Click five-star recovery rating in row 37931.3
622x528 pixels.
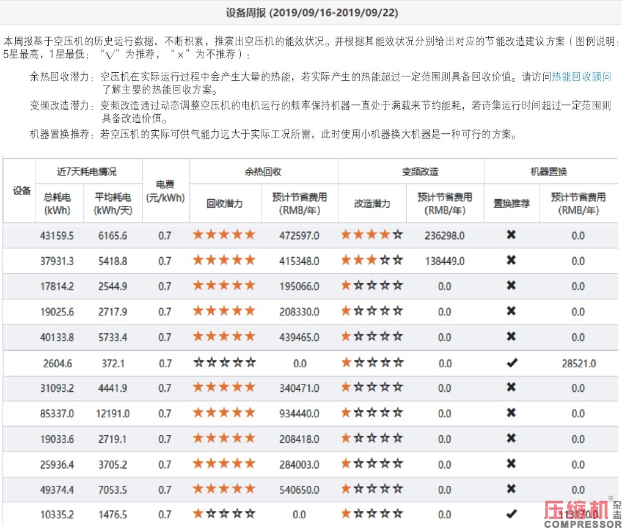coord(224,260)
